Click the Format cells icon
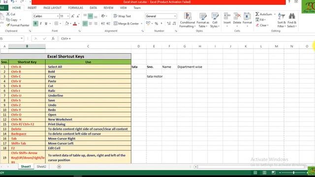The width and height of the screenshot is (315, 177). click(x=247, y=16)
